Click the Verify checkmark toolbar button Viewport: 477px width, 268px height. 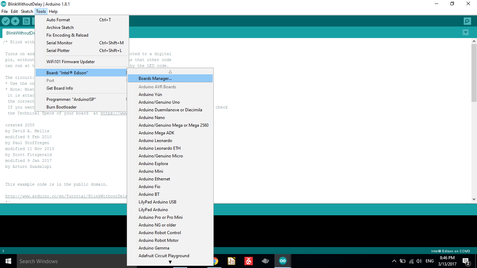6,21
